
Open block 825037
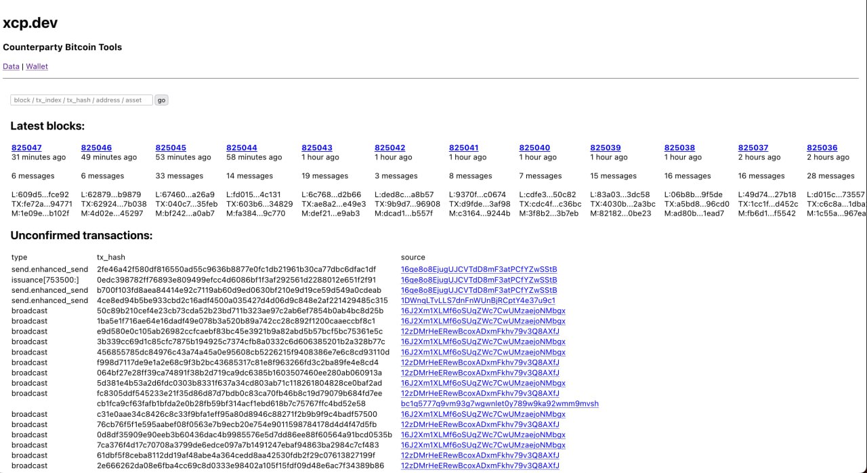(753, 148)
